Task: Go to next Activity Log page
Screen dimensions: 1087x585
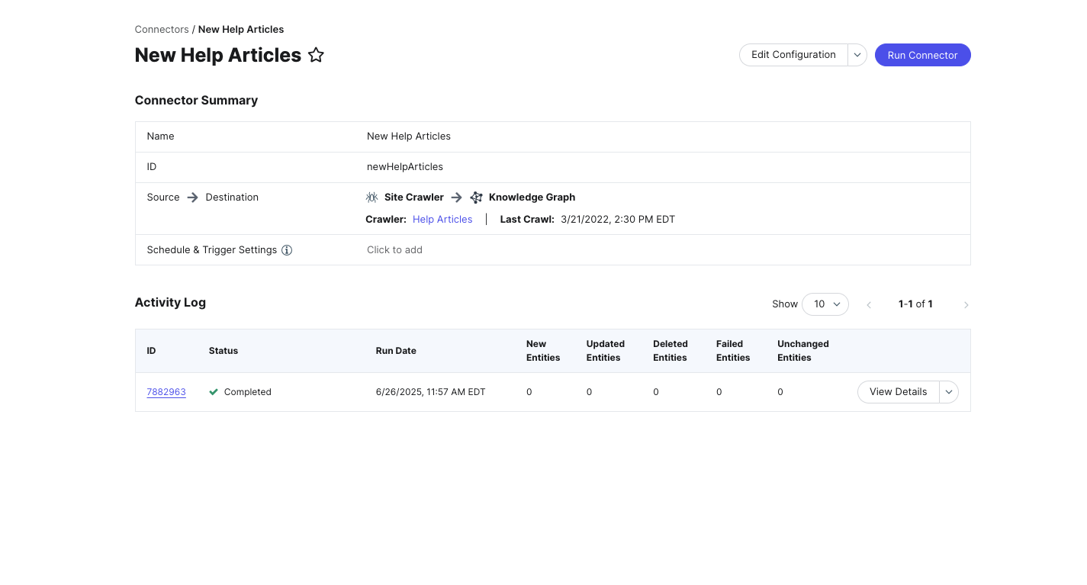Action: [966, 305]
